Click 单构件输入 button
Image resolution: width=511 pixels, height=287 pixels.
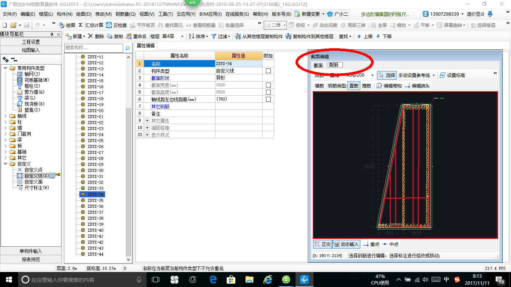[31, 251]
